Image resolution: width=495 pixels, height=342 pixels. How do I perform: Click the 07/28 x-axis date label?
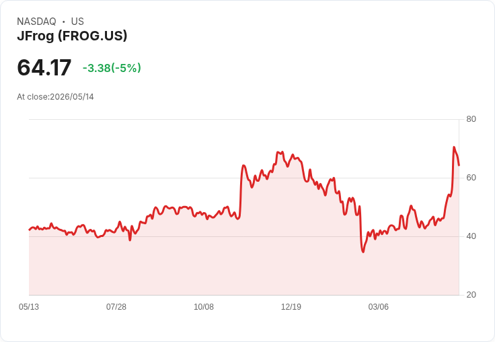click(x=116, y=307)
